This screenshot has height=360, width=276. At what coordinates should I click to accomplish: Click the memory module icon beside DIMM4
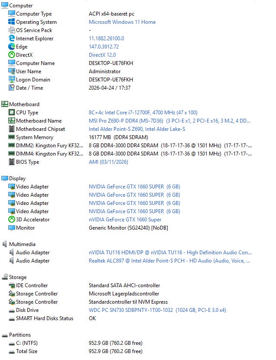(x=11, y=154)
